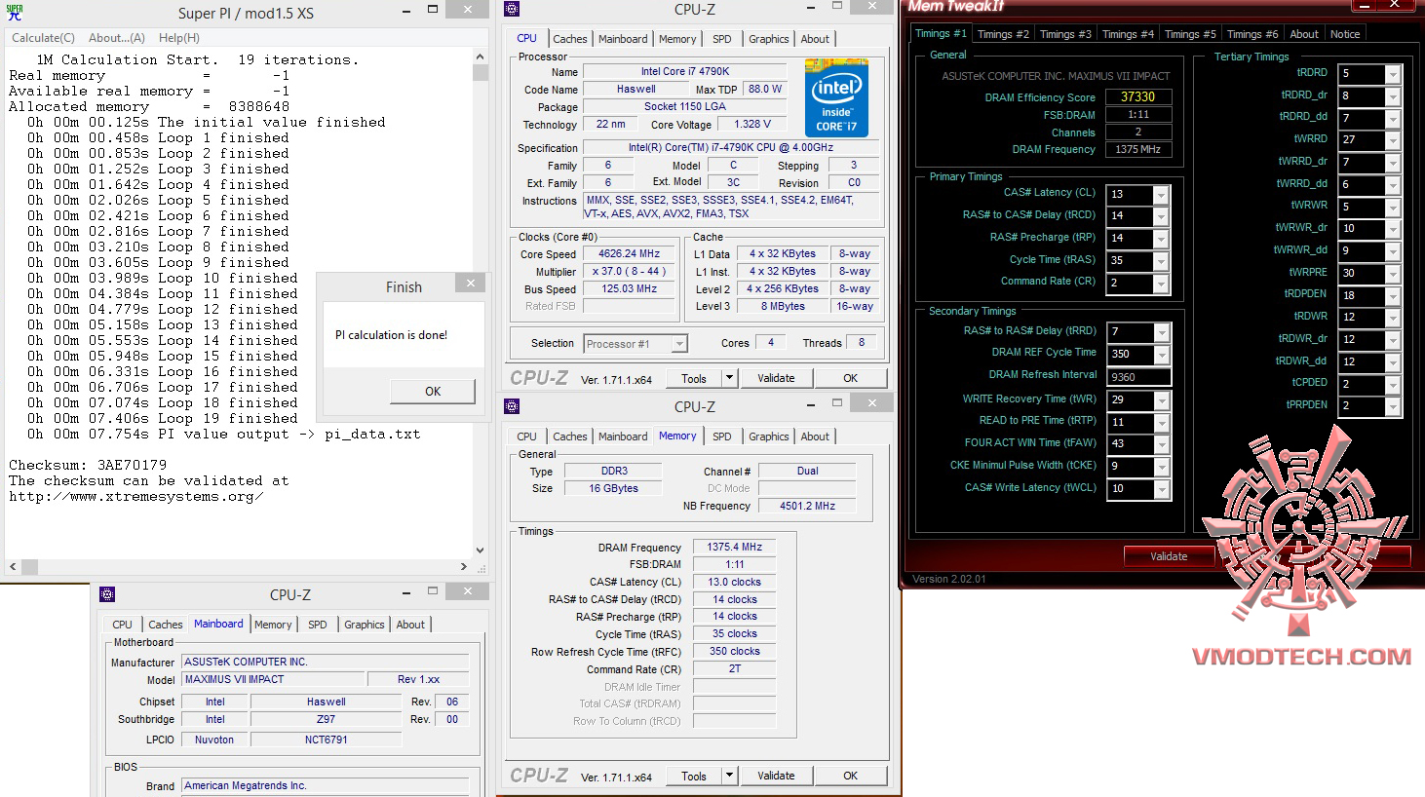This screenshot has height=797, width=1425.
Task: Open the Help(H) menu in Super PI
Action: 179,38
